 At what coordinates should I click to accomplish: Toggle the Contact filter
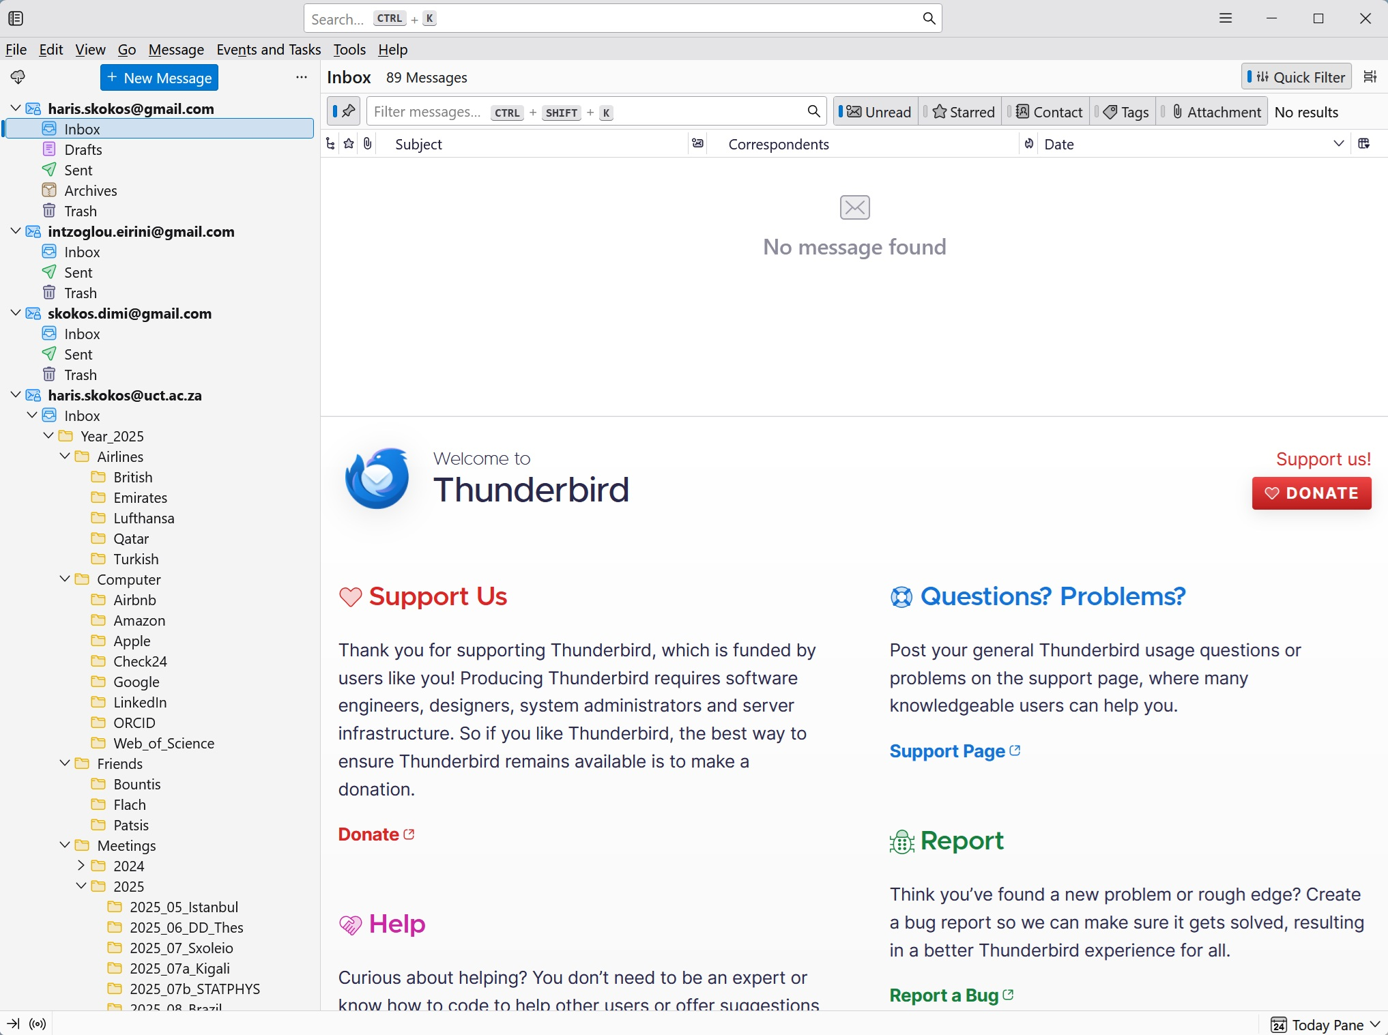tap(1045, 112)
